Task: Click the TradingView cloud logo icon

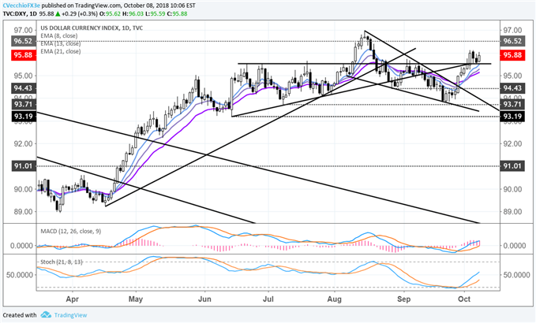Action: tap(46, 315)
